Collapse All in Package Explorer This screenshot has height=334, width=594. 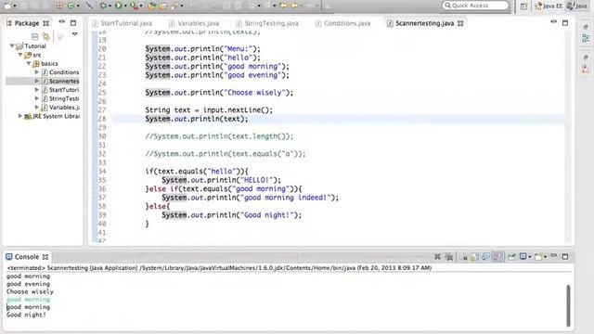35,36
